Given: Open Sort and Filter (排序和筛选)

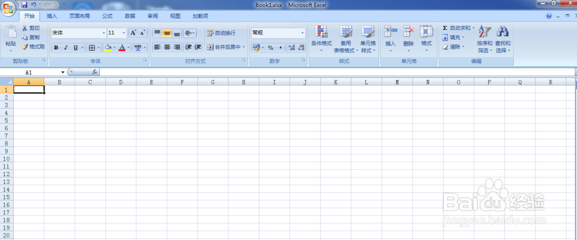Looking at the screenshot, I should 485,39.
